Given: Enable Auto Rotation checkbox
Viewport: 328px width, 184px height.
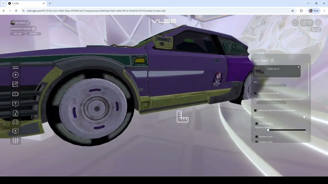Looking at the screenshot, I should pyautogui.click(x=257, y=124).
